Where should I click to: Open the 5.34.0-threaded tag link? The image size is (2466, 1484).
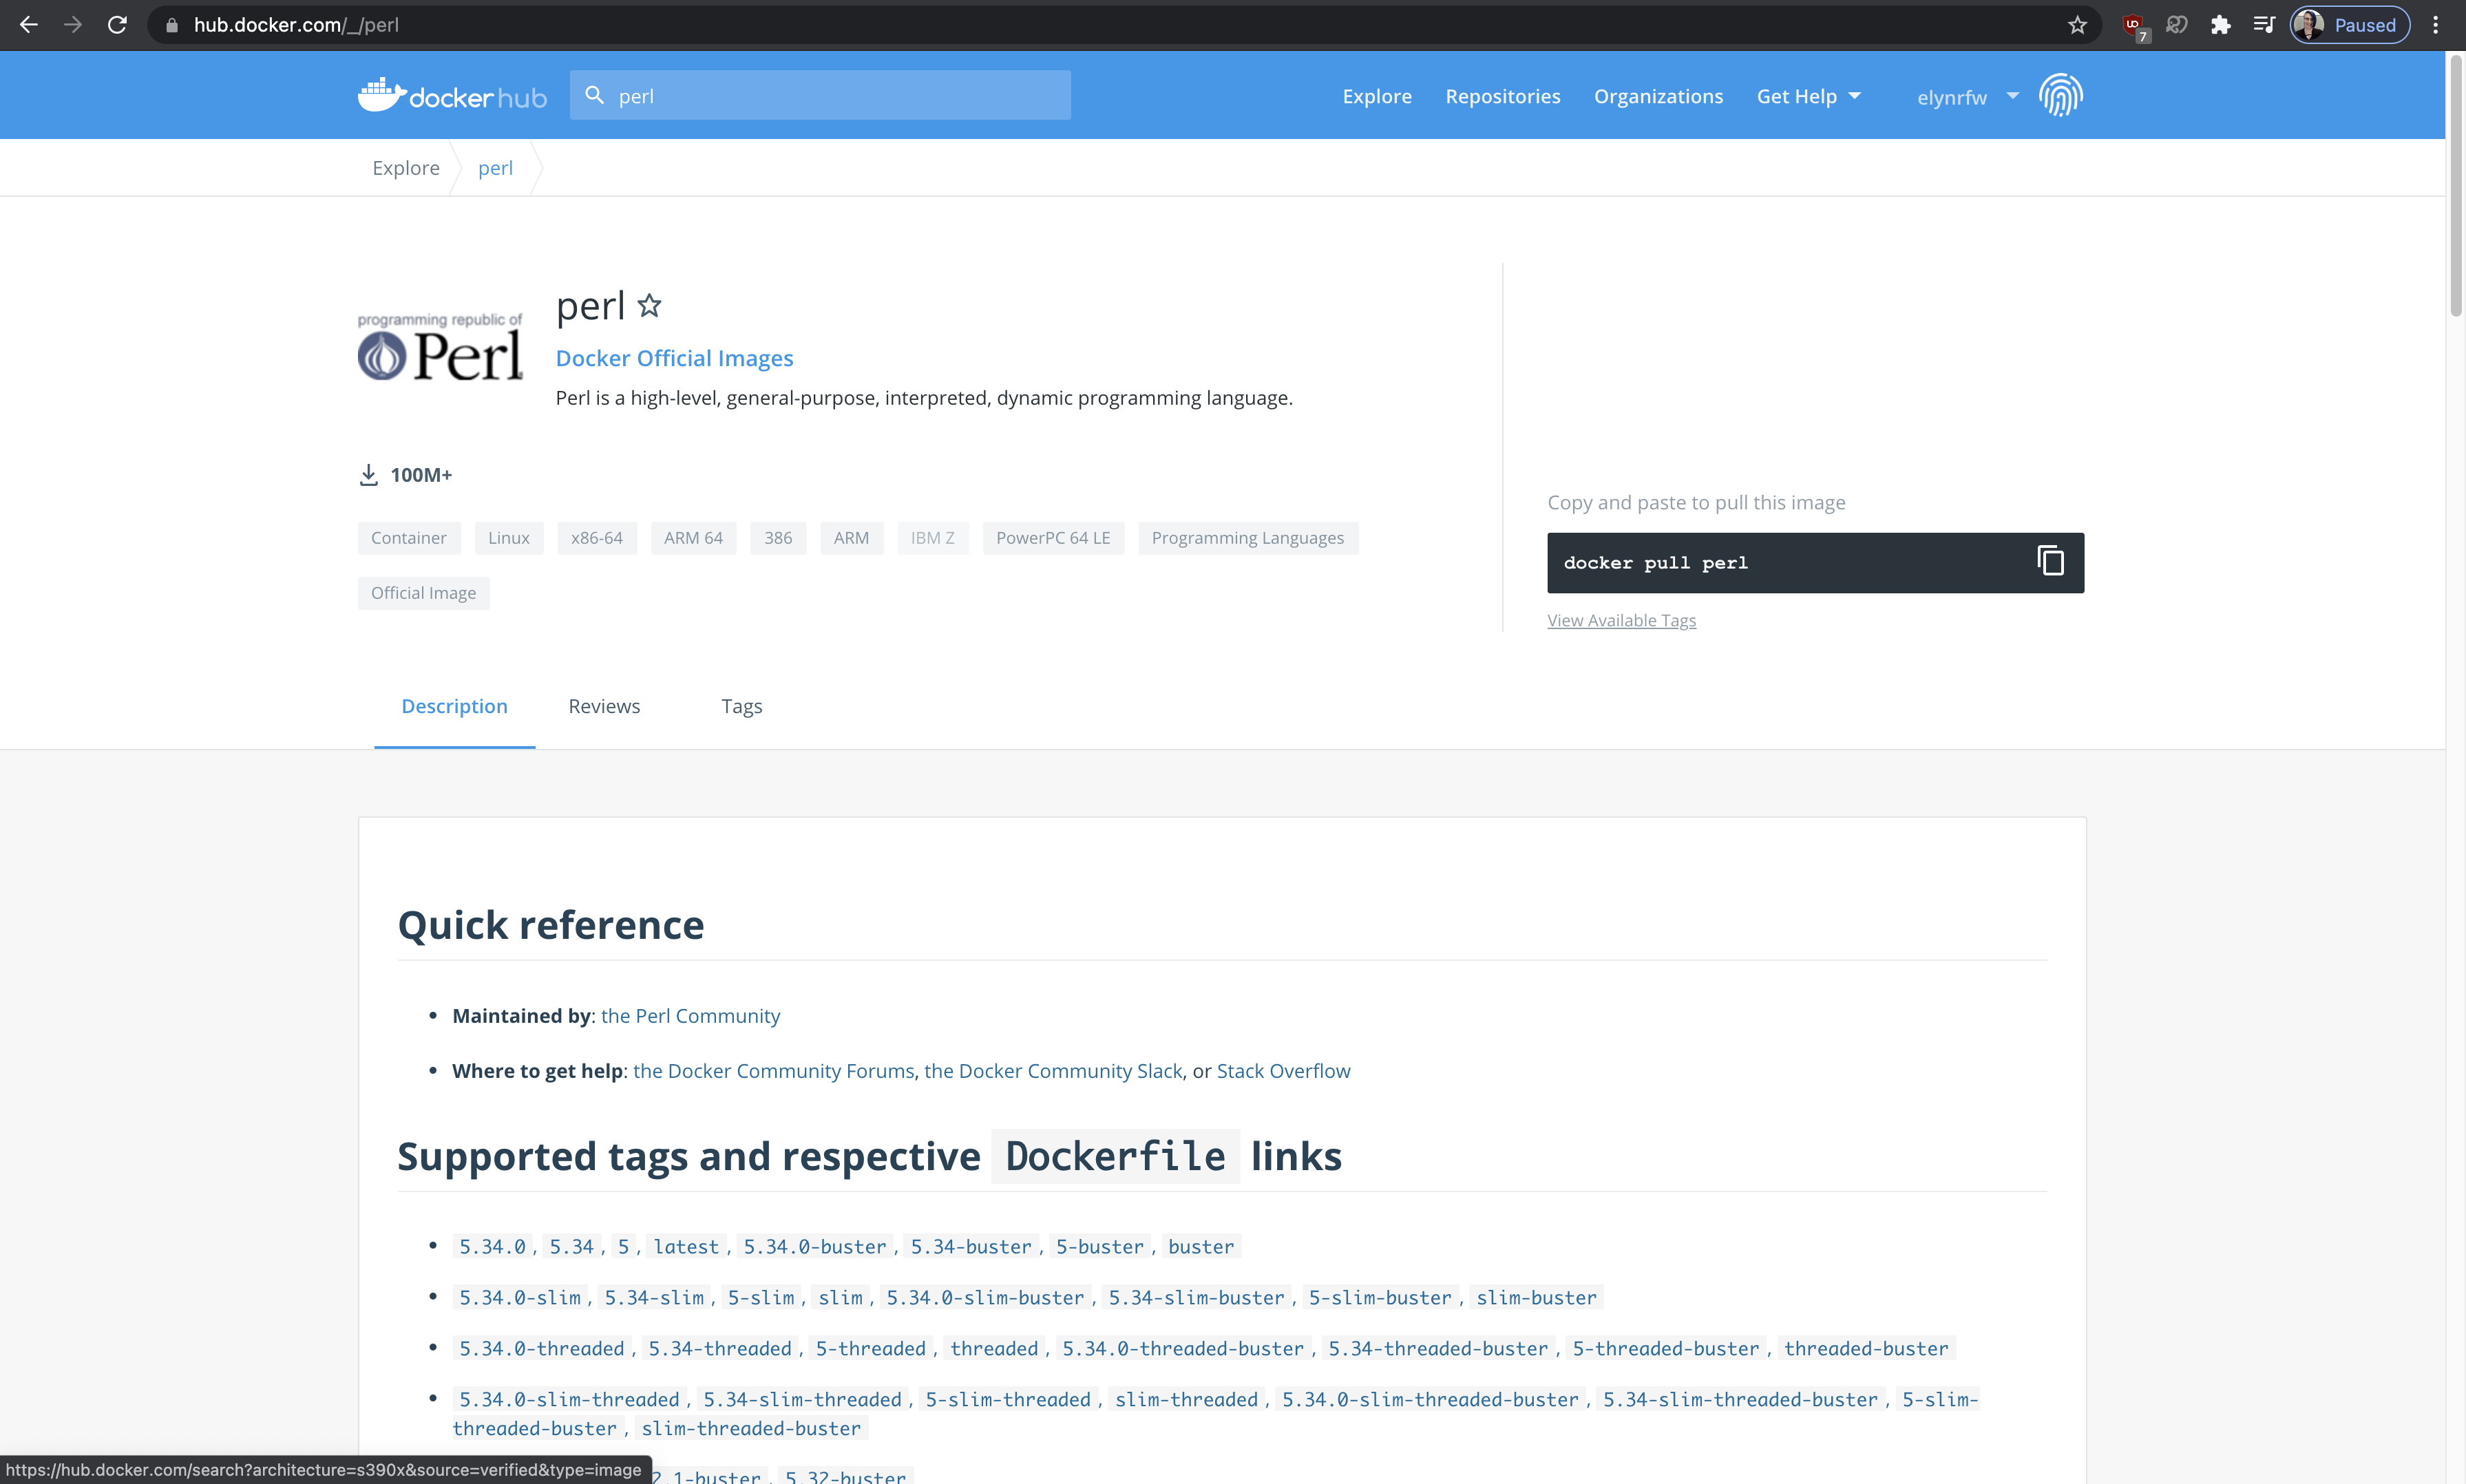tap(541, 1349)
